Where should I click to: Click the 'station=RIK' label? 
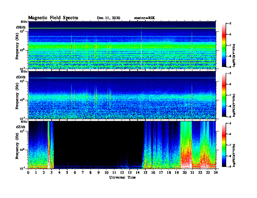click(x=144, y=18)
